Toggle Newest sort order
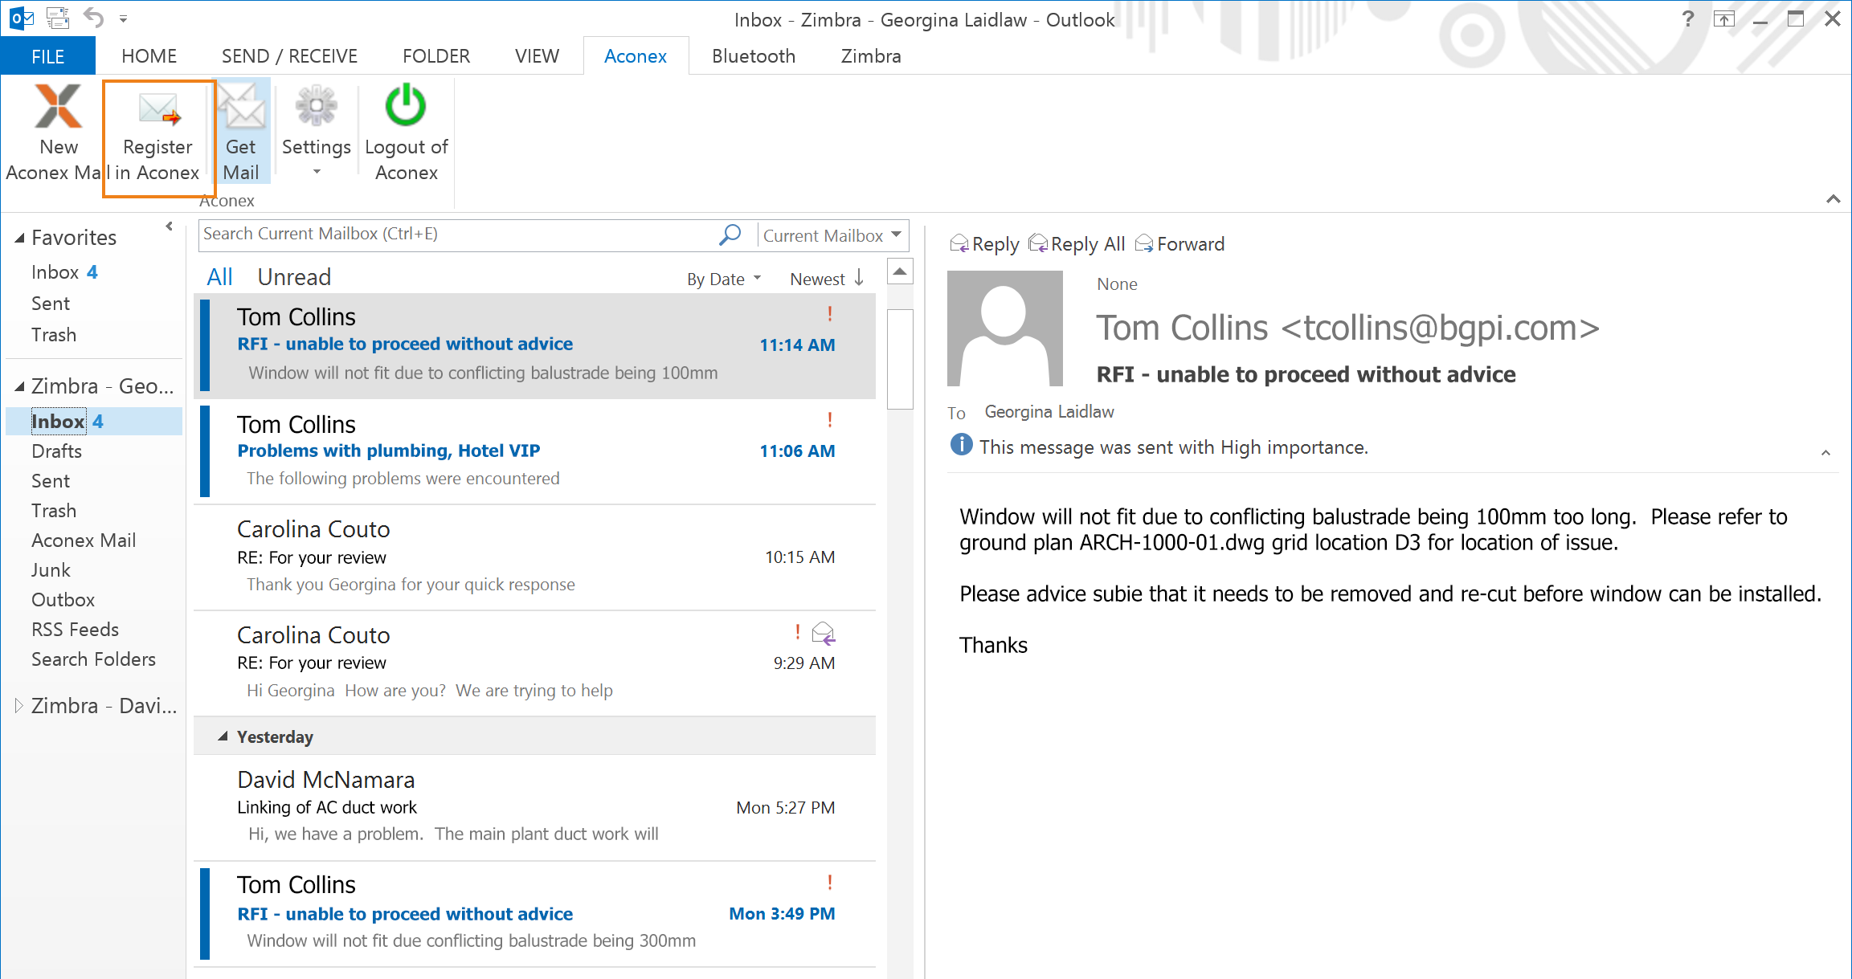This screenshot has width=1852, height=979. click(x=827, y=279)
